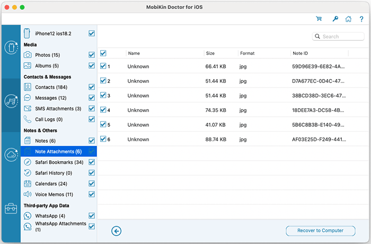Select the 88.74 KB size cell
The image size is (371, 244).
(216, 140)
